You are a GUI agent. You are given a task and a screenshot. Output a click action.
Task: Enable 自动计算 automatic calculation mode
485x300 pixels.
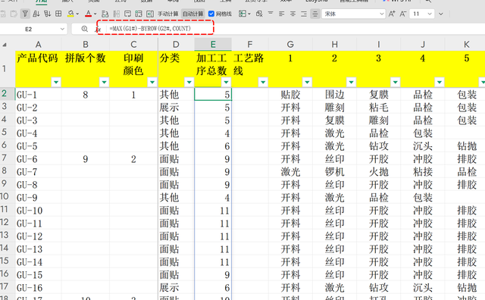tap(192, 14)
